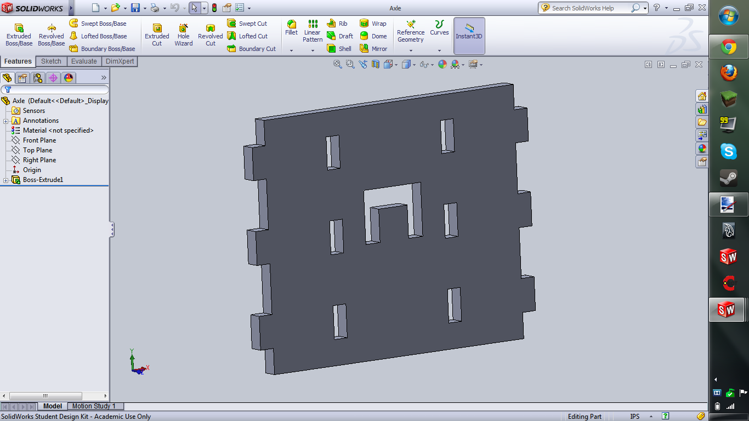Expand the SolidWorks main menu arrow
This screenshot has width=749, height=421.
(x=71, y=8)
